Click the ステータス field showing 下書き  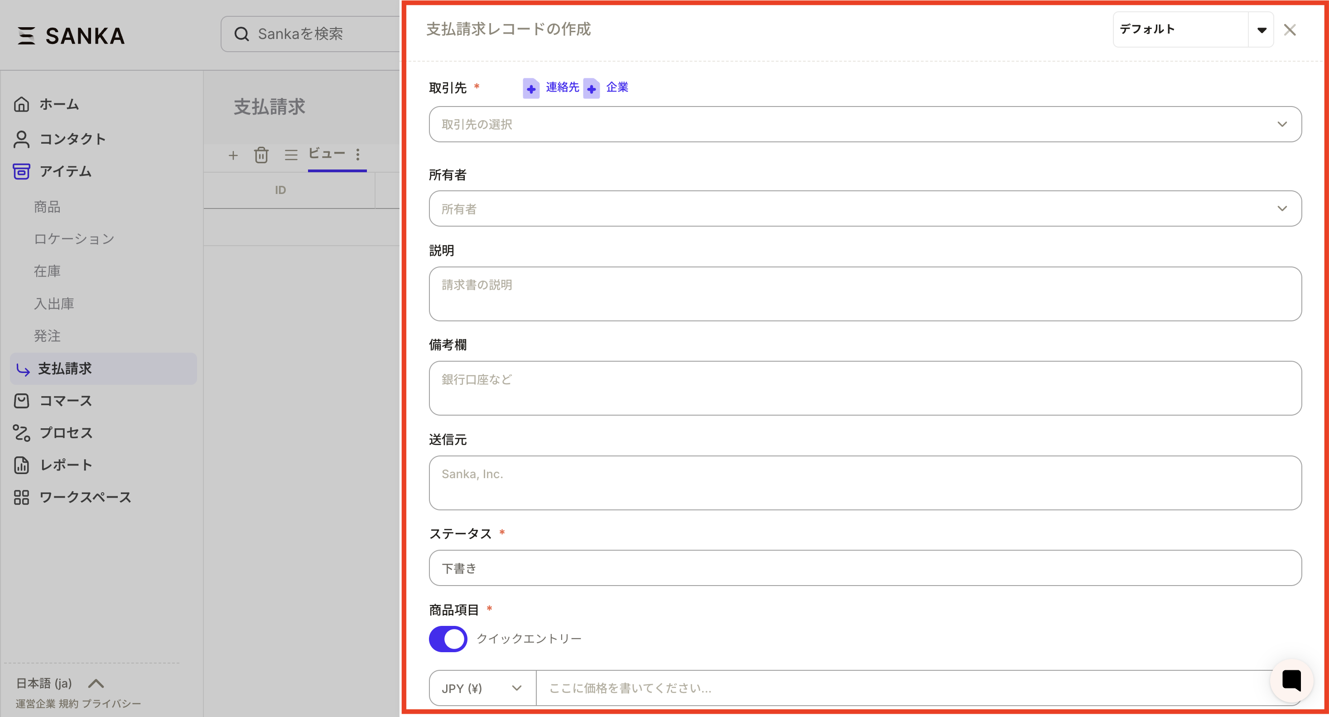865,568
